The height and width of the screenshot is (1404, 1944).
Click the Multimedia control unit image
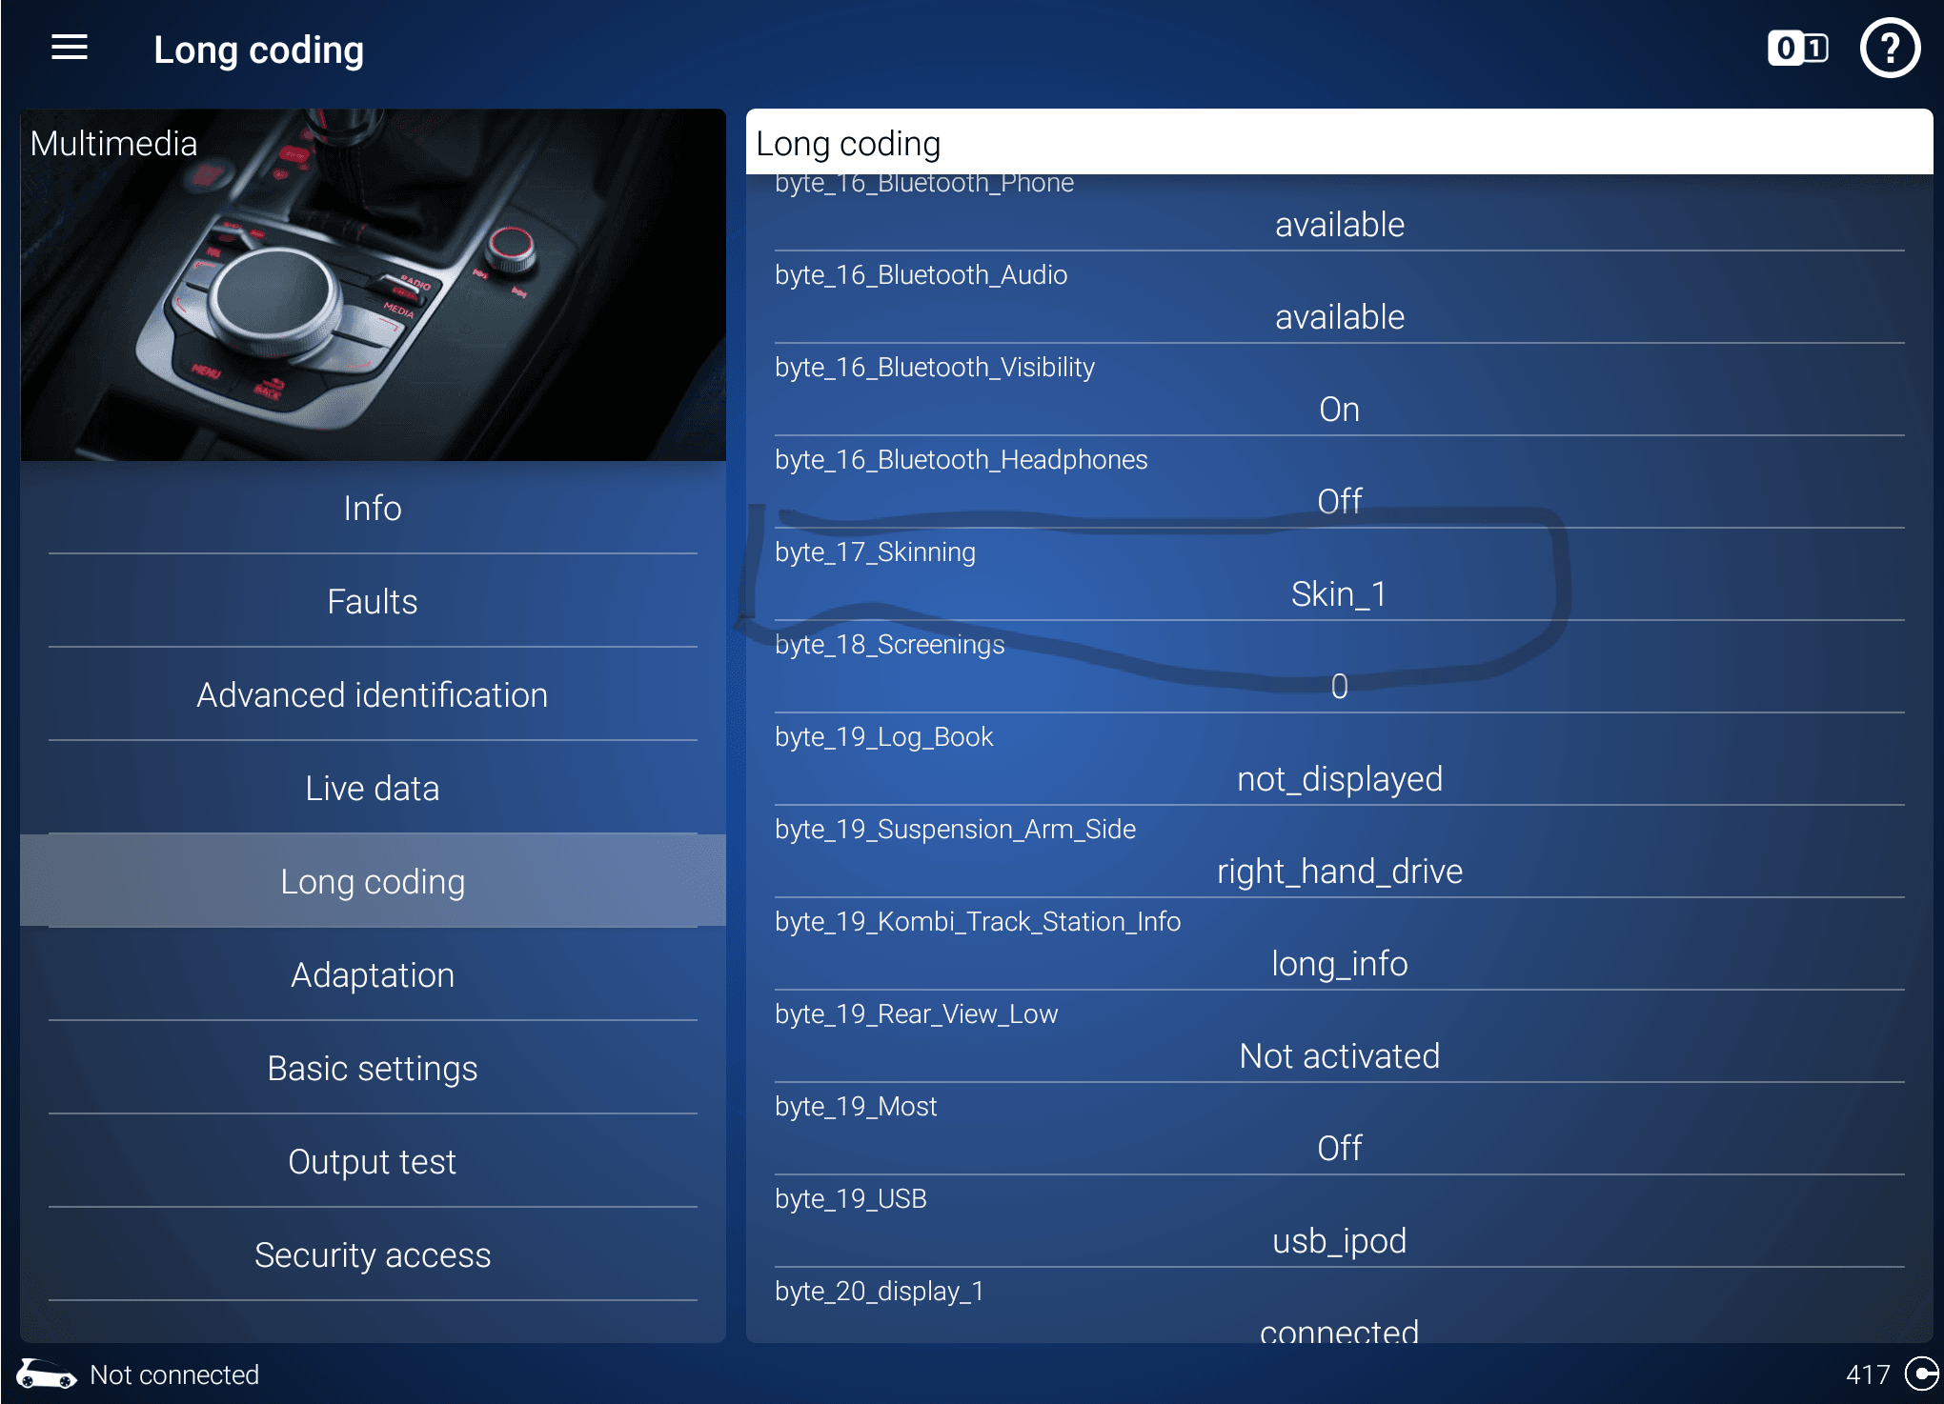(x=373, y=285)
